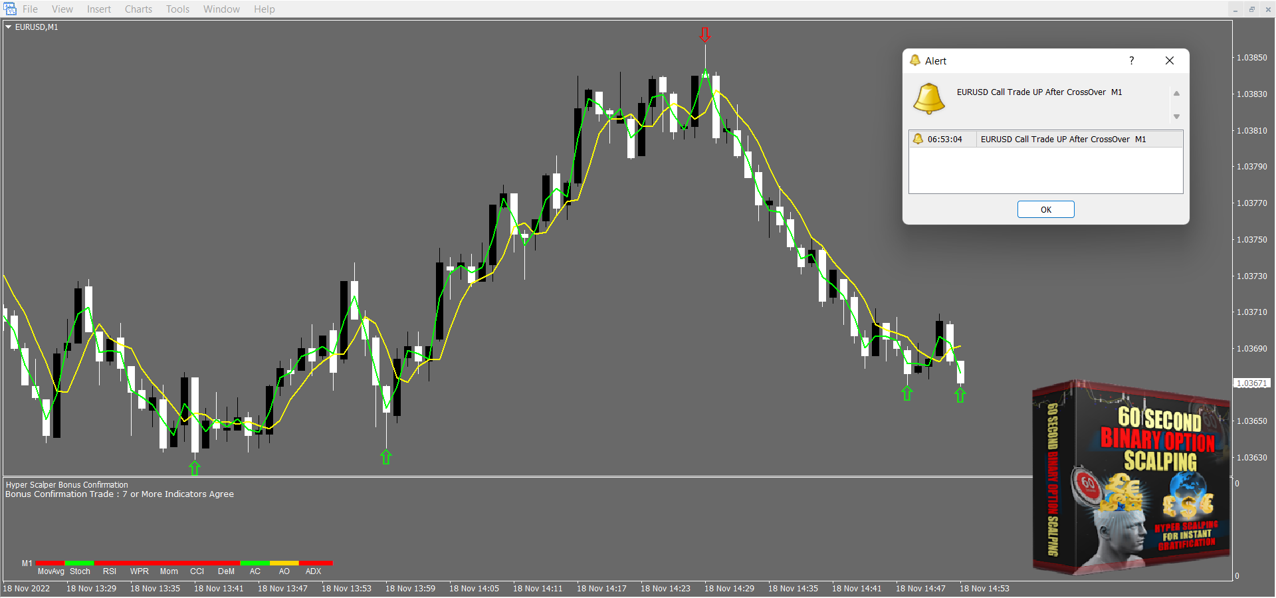The height and width of the screenshot is (598, 1276).
Task: Click the Alert message scroll down arrow
Action: click(1176, 116)
